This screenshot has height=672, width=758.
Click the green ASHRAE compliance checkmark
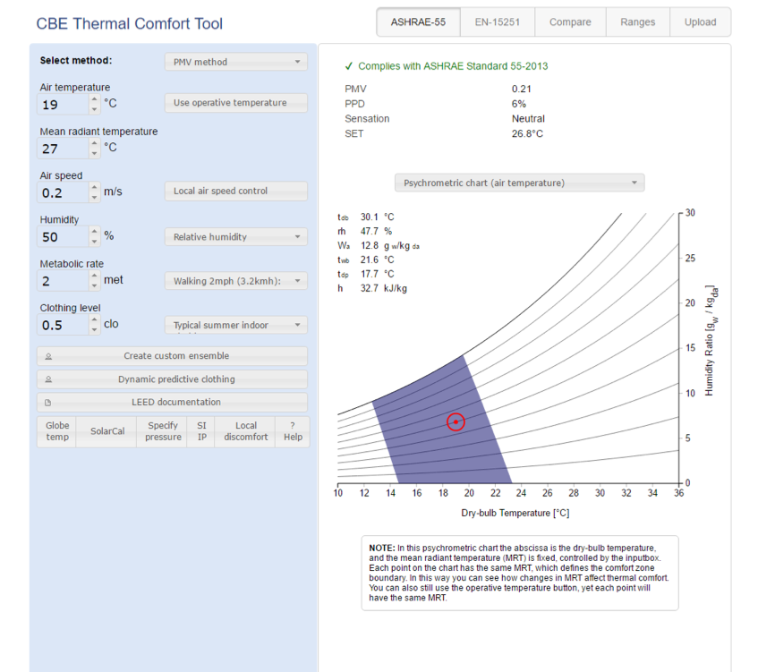(349, 65)
